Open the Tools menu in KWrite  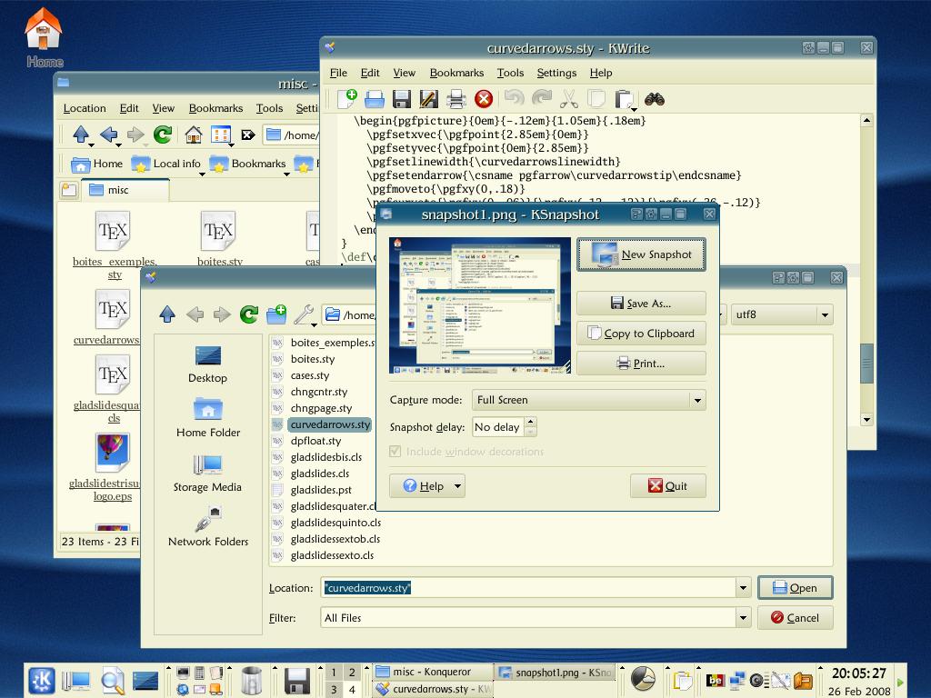[510, 73]
